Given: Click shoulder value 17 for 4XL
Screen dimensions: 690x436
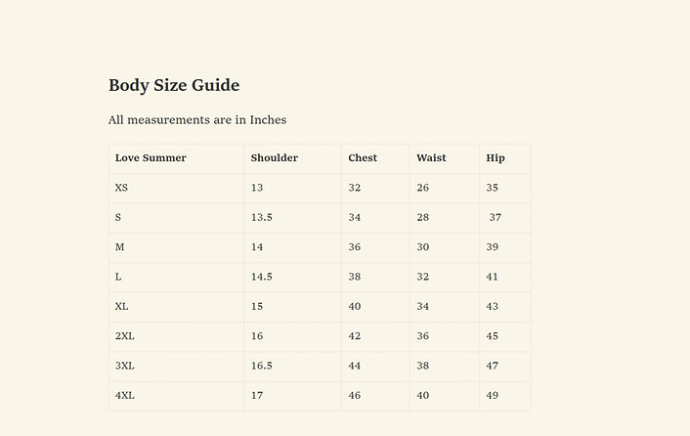Looking at the screenshot, I should click(257, 396).
